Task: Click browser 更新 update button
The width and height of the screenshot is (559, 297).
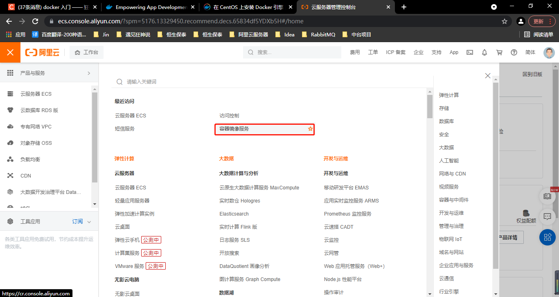Action: click(542, 21)
